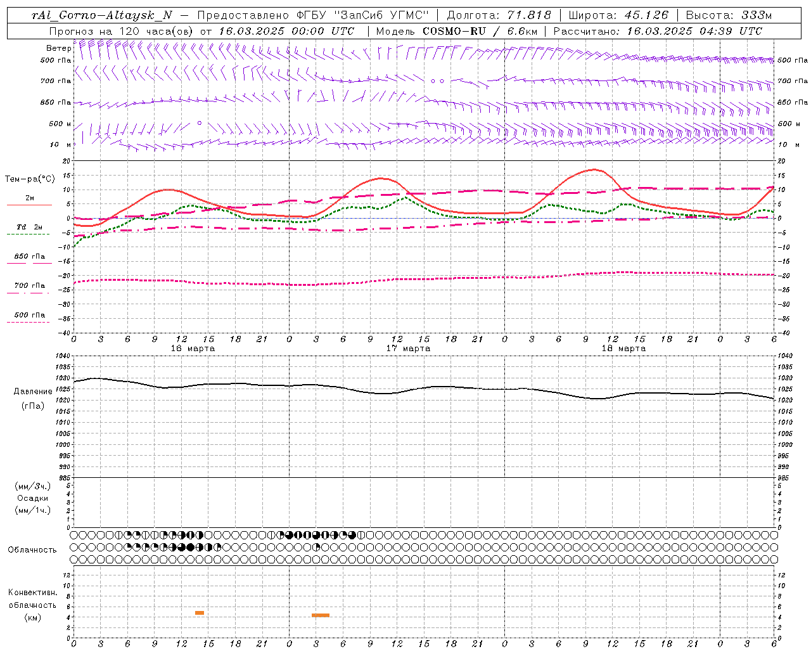
Task: Click the model name COSMO-RU / 6.6км
Action: click(x=480, y=31)
